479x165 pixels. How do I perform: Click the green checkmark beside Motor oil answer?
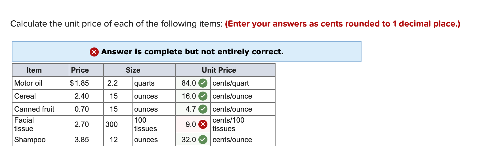[x=202, y=83]
